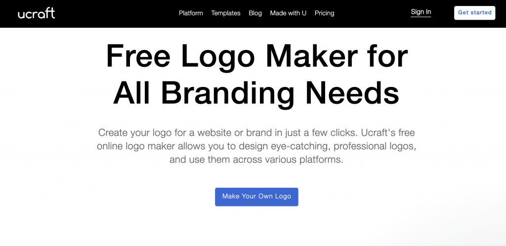The image size is (506, 246).
Task: Click the word Branding in the headline
Action: pos(227,93)
